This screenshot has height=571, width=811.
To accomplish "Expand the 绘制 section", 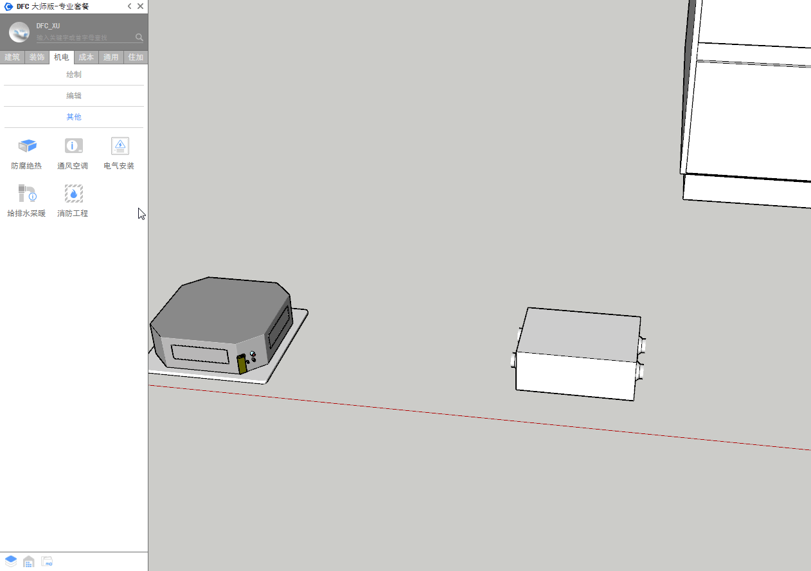I will pos(74,75).
